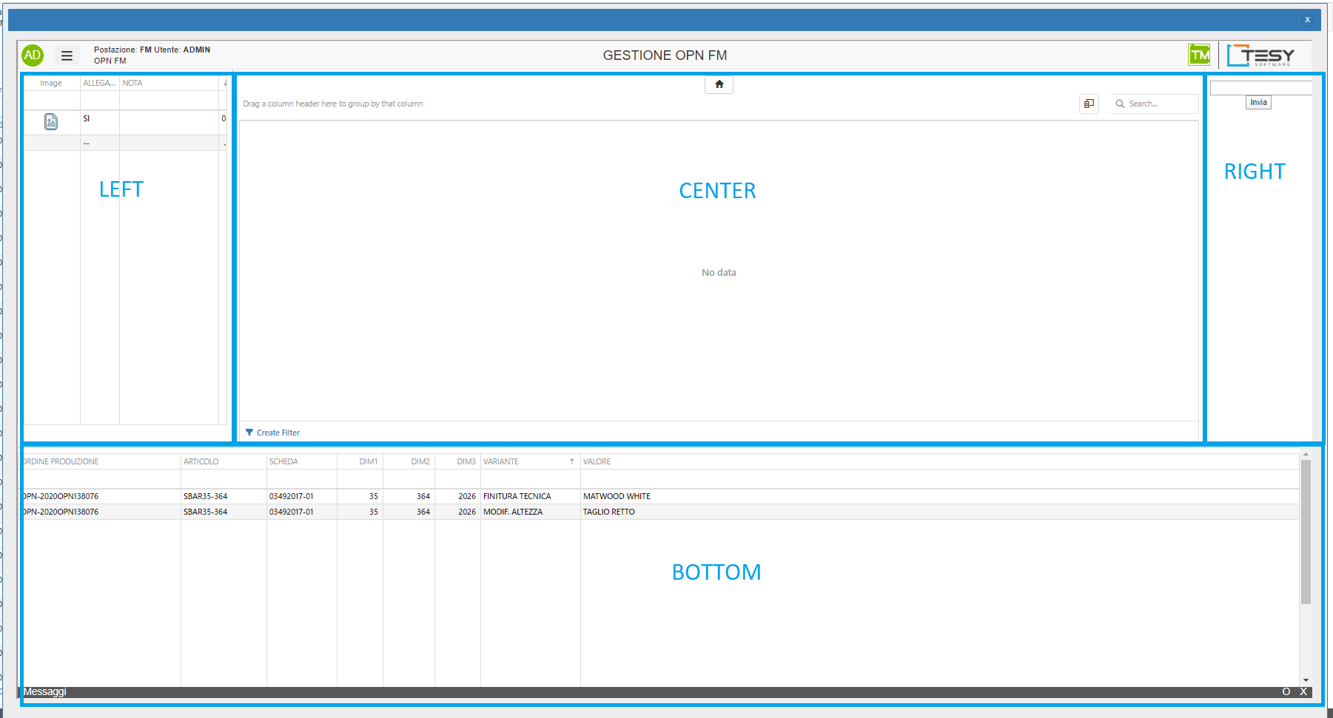Screen dimensions: 1333x718
Task: Close the Messaggi bar with X
Action: pyautogui.click(x=1303, y=691)
